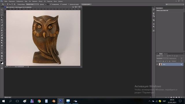Open the Sample Size dropdown
Viewport: 185px width, 104px height.
[x=32, y=4]
